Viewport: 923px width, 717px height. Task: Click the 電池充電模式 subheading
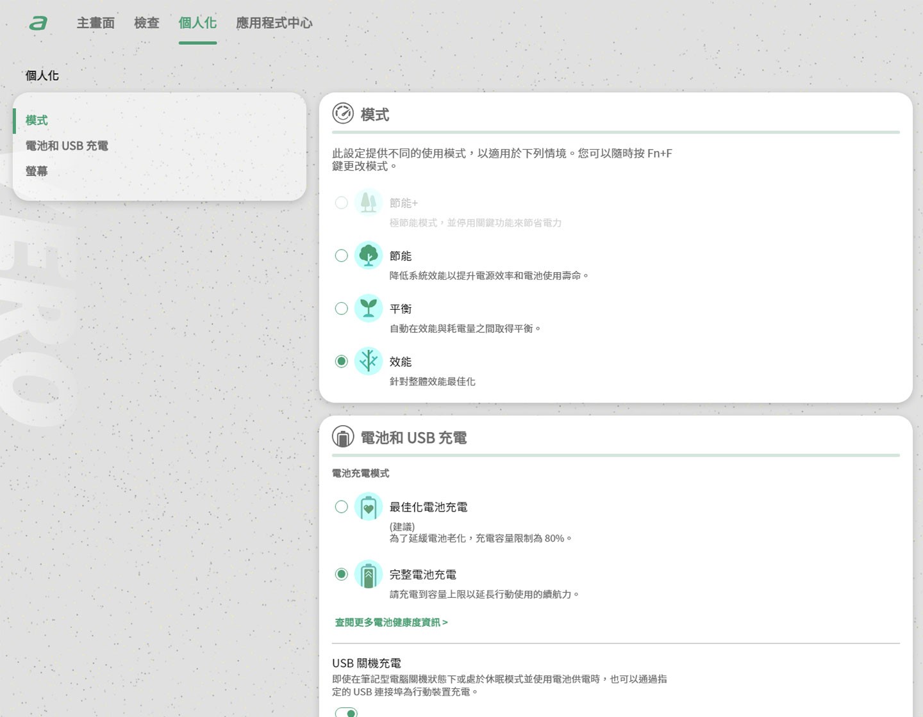pyautogui.click(x=360, y=473)
